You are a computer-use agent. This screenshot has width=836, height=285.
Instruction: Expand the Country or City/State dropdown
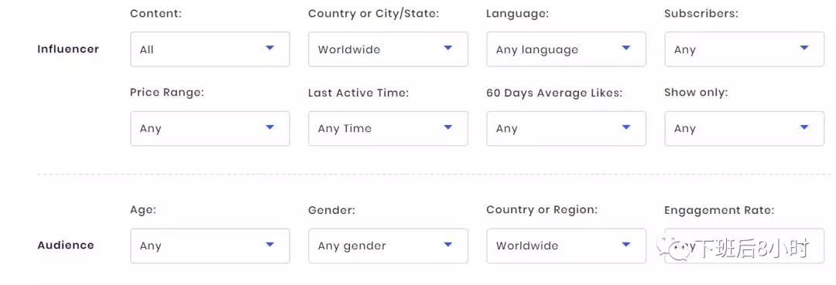point(388,49)
